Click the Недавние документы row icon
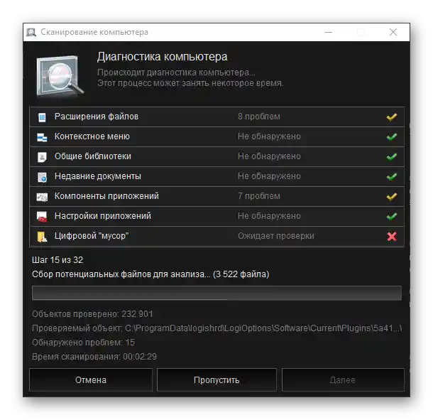The height and width of the screenshot is (420, 433). click(43, 177)
